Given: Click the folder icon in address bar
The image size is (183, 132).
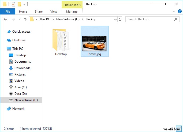Looking at the screenshot, I should pos(32,19).
